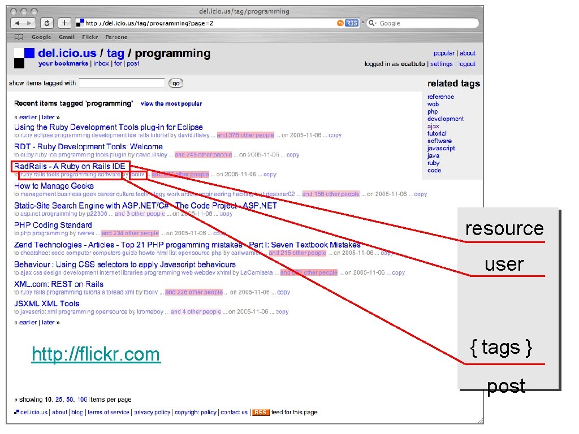Click the top 'later' pagination link

click(x=49, y=118)
